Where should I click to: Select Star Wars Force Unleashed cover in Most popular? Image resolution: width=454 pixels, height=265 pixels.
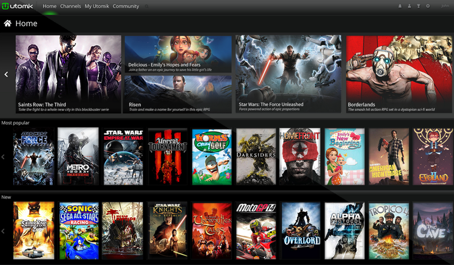click(x=33, y=157)
